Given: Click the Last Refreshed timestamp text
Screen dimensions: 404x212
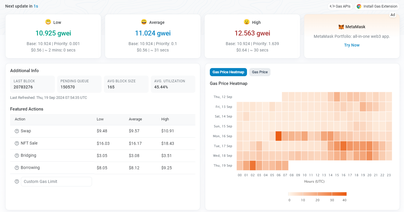Looking at the screenshot, I should 48,98.
